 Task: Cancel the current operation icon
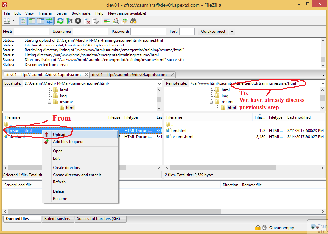pyautogui.click(x=78, y=21)
